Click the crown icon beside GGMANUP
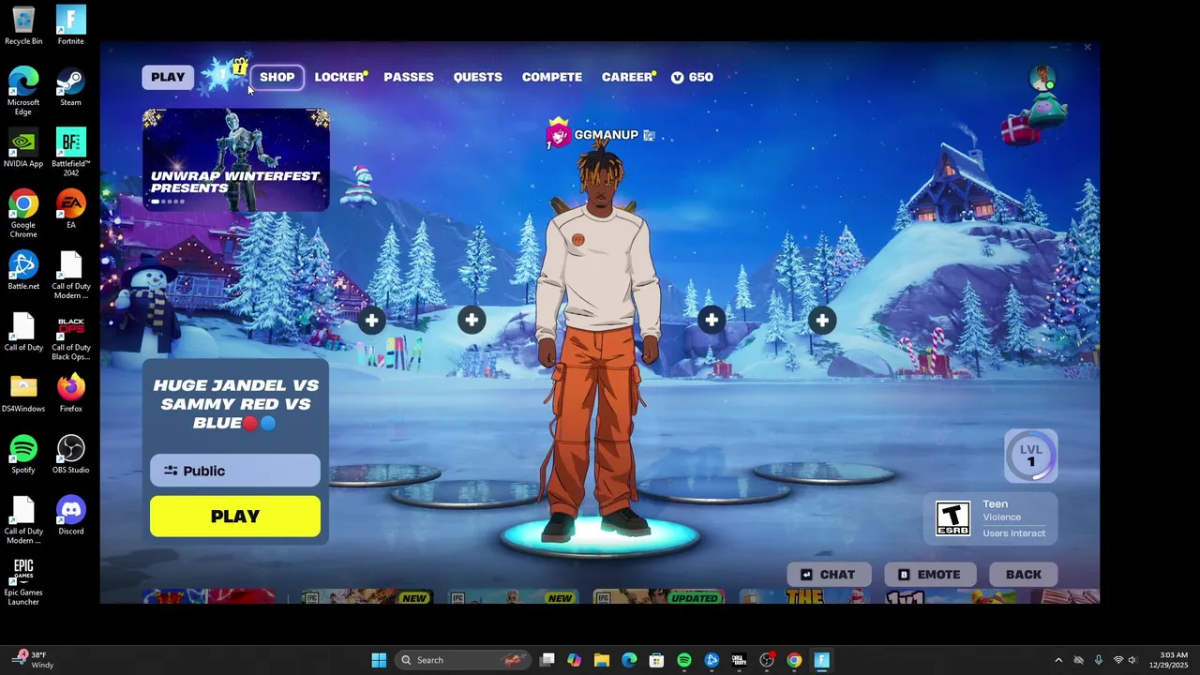The image size is (1200, 675). tap(558, 134)
